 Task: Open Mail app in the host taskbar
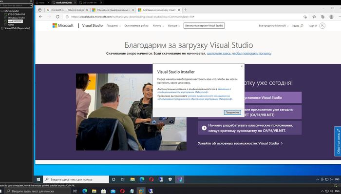(113, 191)
